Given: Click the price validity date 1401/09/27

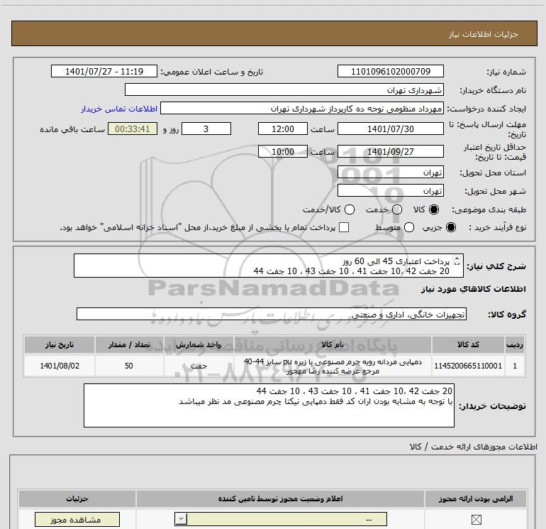Looking at the screenshot, I should pyautogui.click(x=390, y=152).
